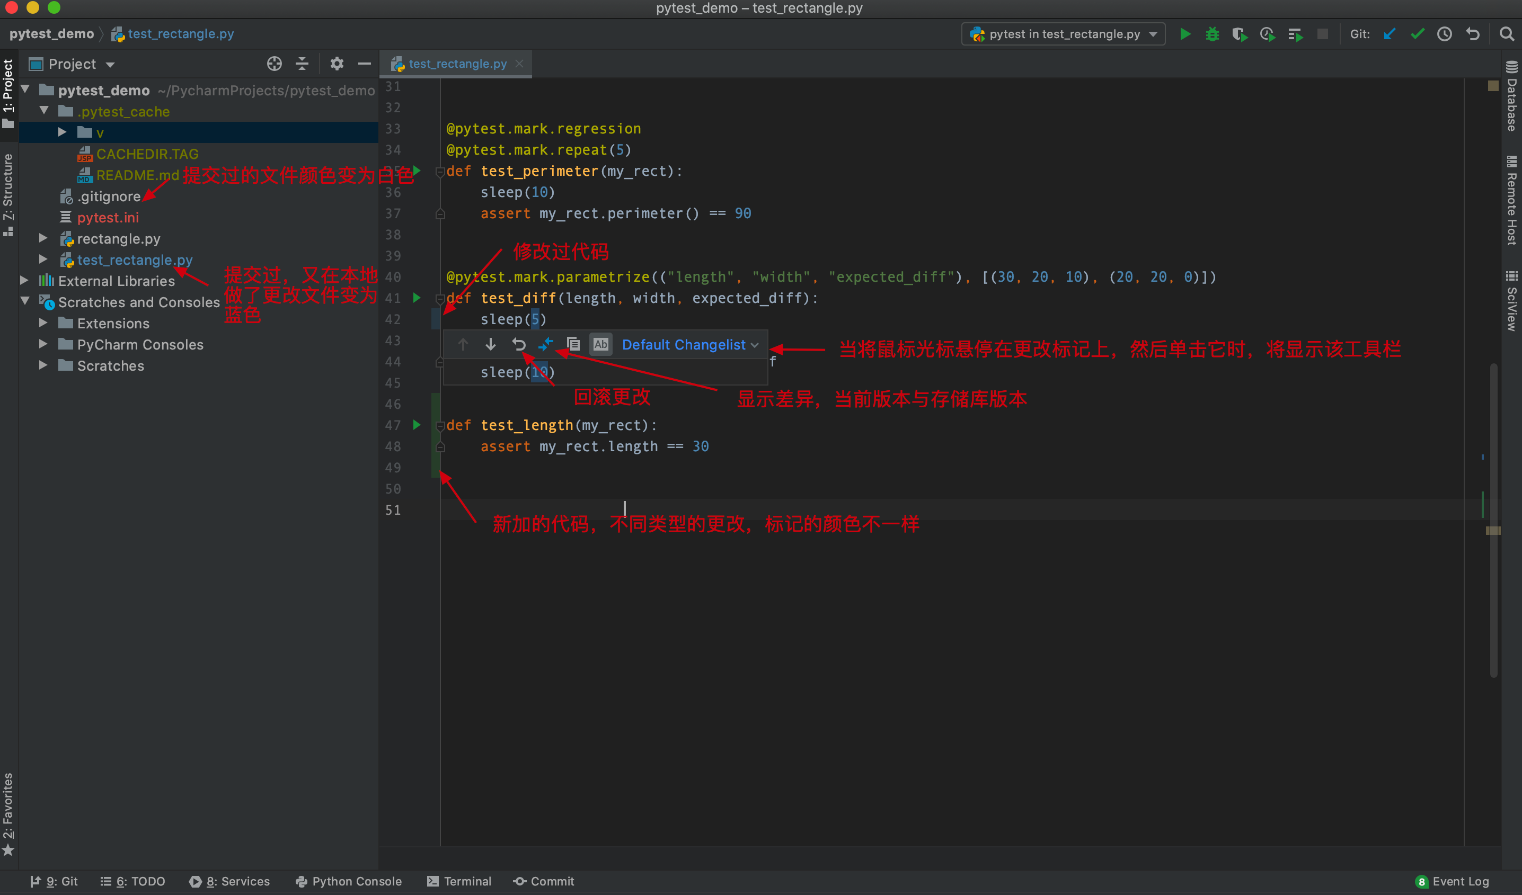The height and width of the screenshot is (895, 1522).
Task: Open the SciView tool window
Action: [x=1512, y=301]
